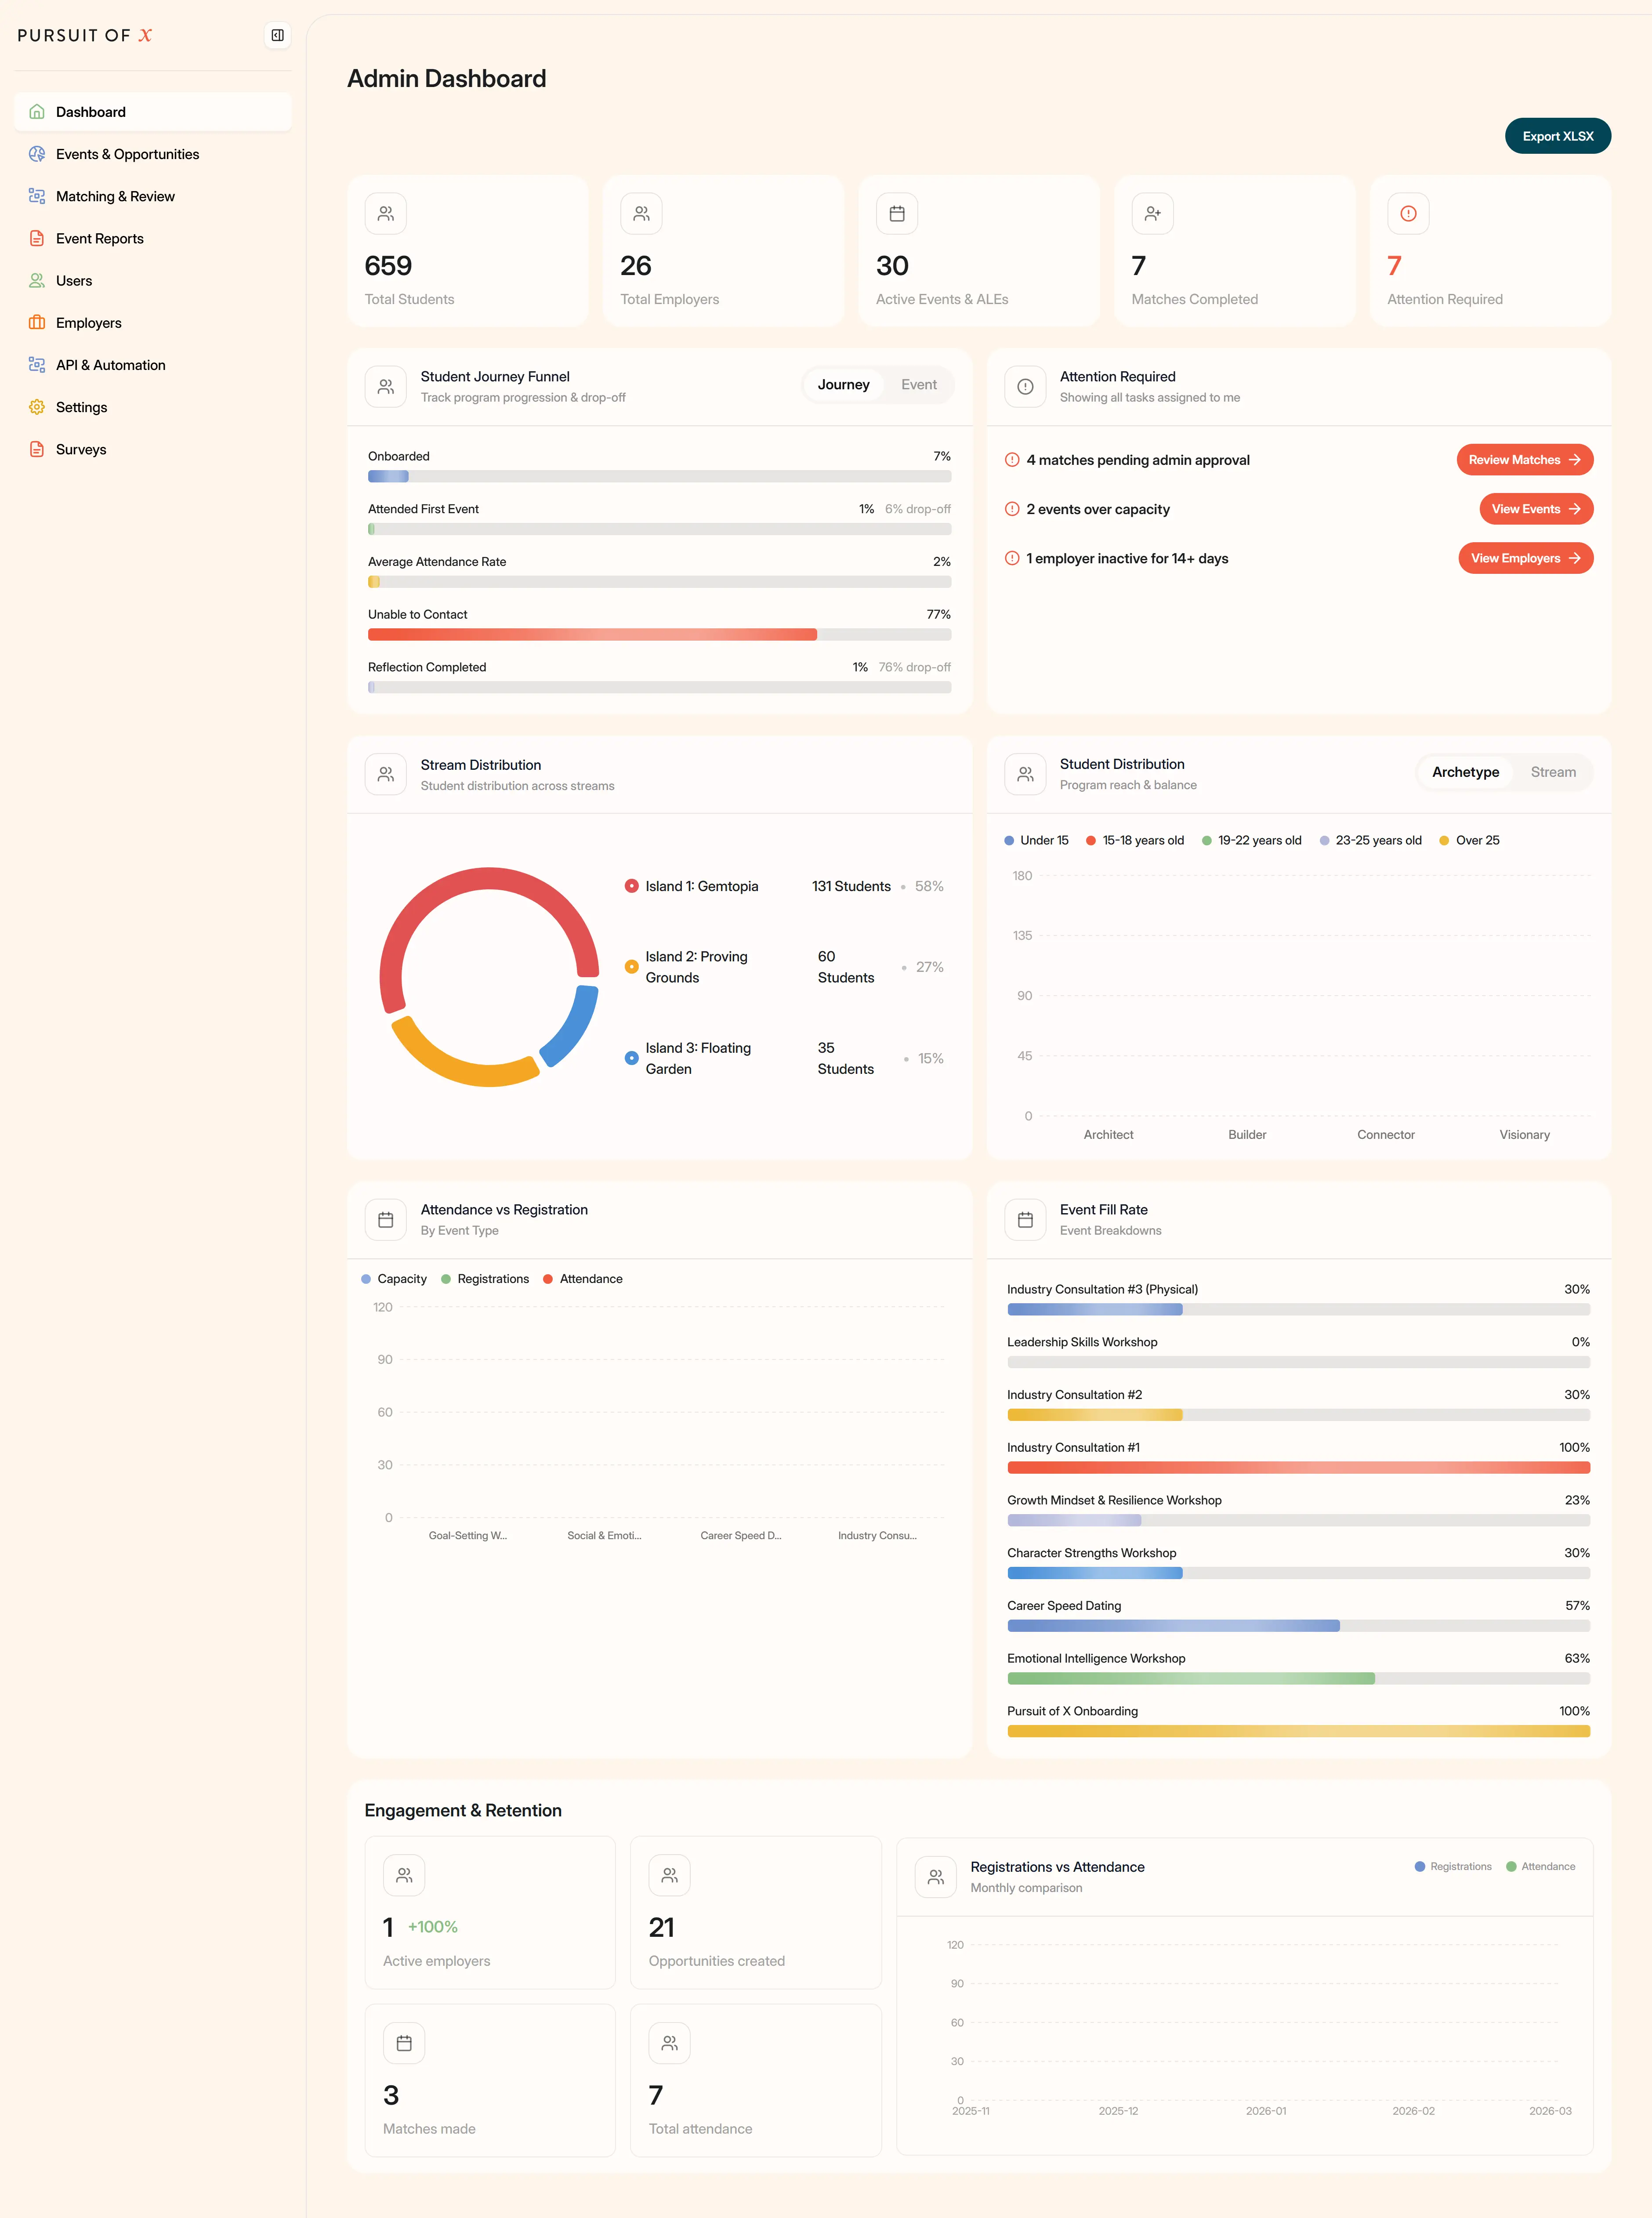1652x2218 pixels.
Task: Click the Settings gear icon
Action: [x=37, y=407]
